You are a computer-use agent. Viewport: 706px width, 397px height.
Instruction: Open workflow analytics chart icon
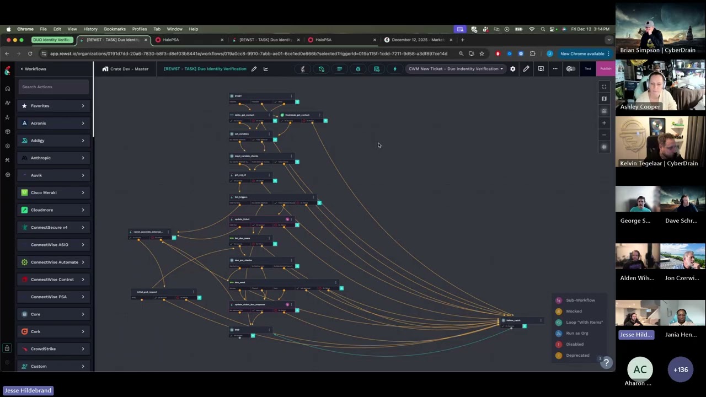266,69
